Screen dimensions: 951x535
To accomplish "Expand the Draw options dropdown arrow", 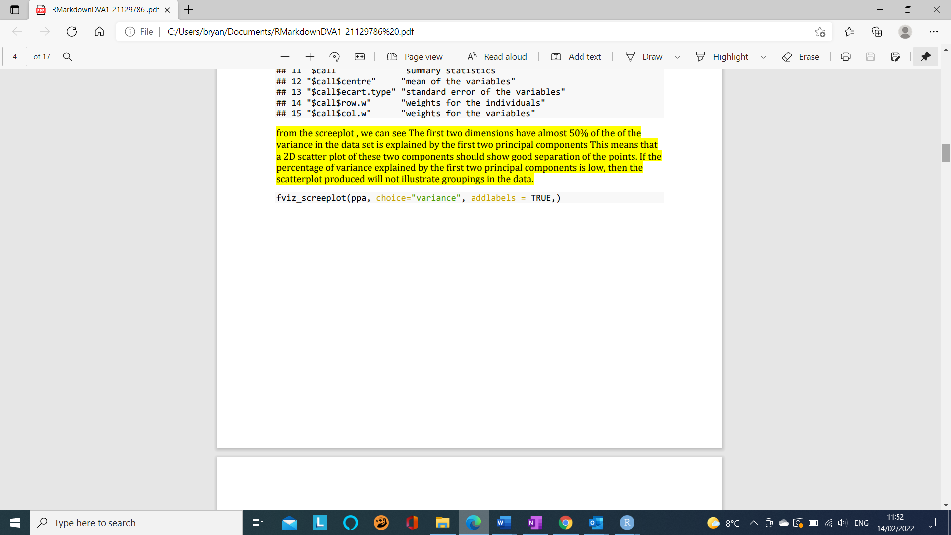I will point(677,57).
